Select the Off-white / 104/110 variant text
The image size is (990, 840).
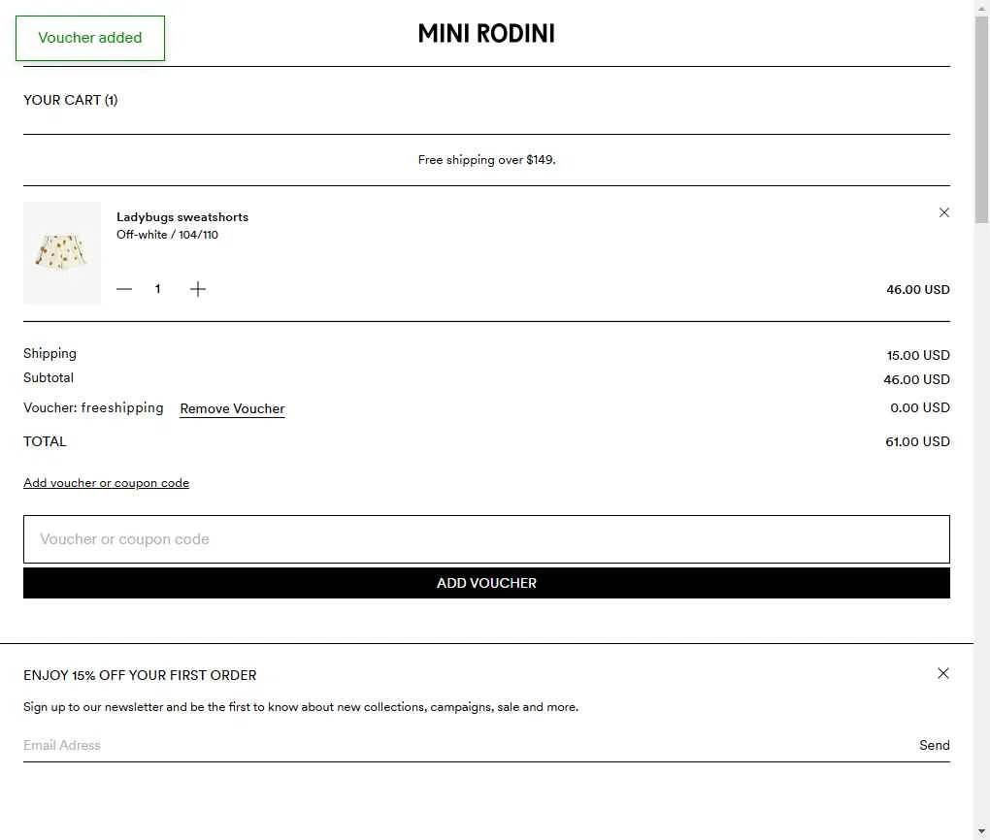point(167,235)
